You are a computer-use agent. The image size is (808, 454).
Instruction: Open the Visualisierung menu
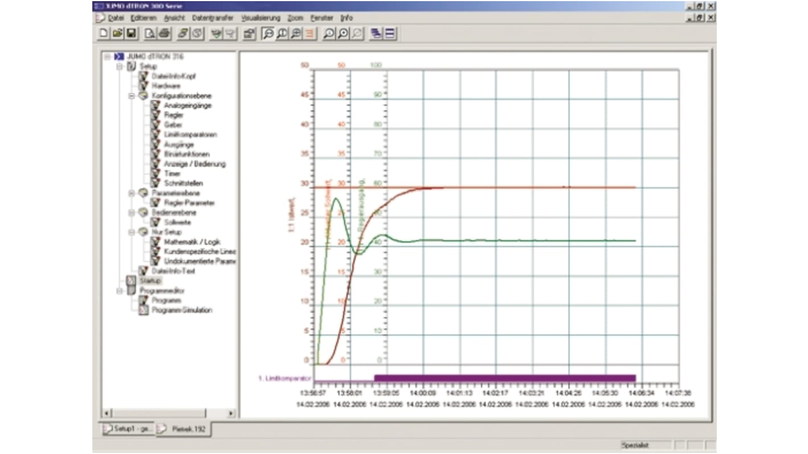coord(261,18)
